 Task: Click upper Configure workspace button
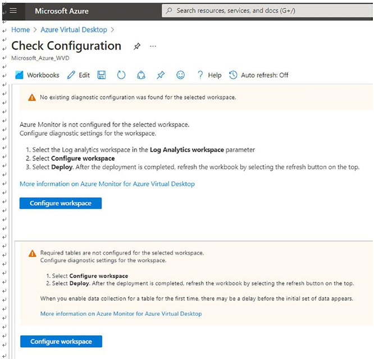coord(61,203)
